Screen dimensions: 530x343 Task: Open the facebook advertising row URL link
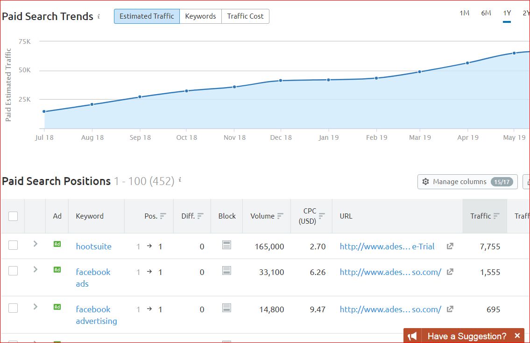click(390, 309)
